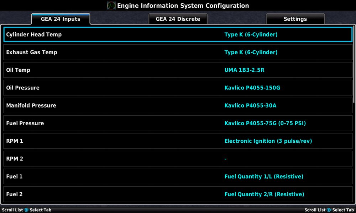Screen dimensions: 356x213
Task: Change the Kavlico P4055-75G (0-75 PSI) value
Action: pos(265,123)
